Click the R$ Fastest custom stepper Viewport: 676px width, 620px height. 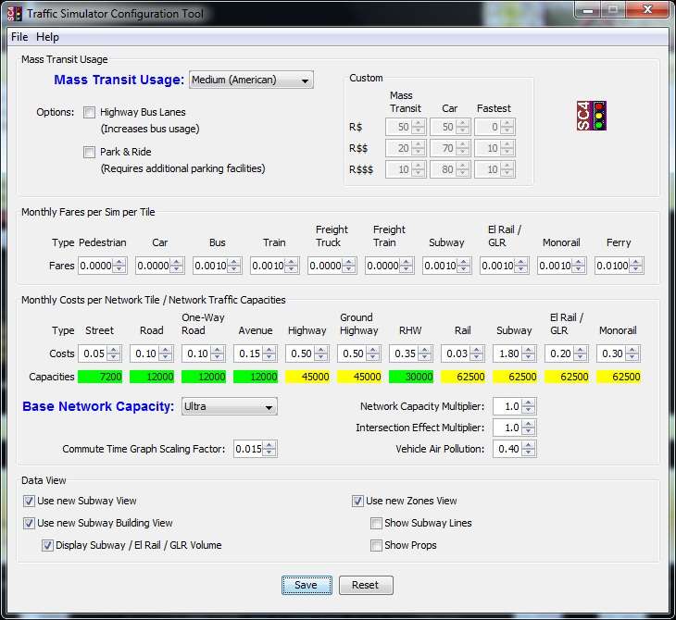507,127
